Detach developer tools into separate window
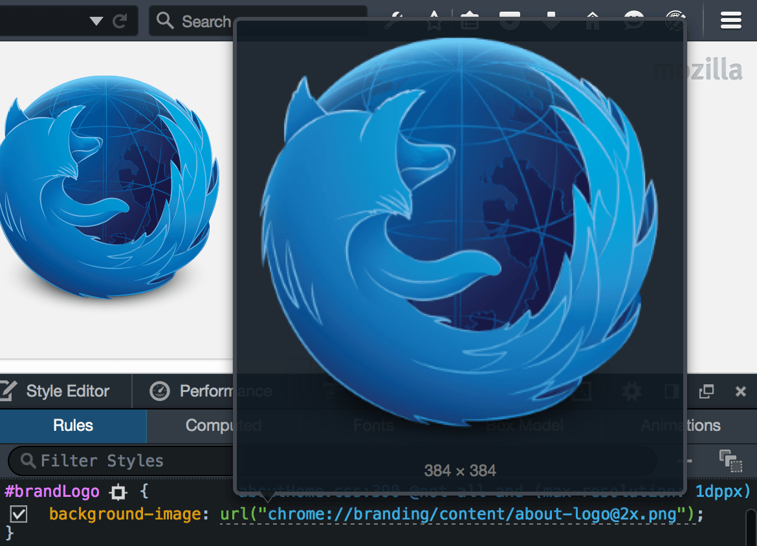This screenshot has width=757, height=546. (x=707, y=391)
